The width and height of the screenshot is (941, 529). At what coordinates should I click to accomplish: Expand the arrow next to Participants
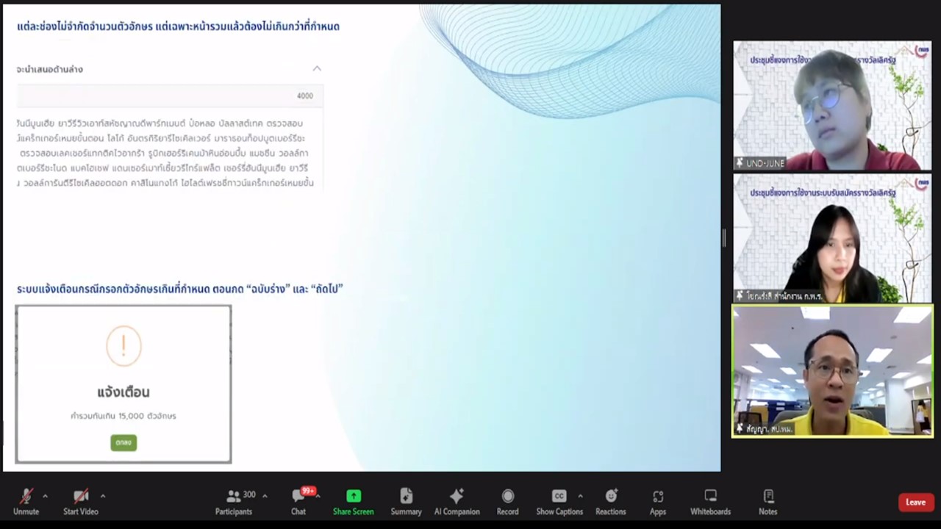(x=265, y=496)
